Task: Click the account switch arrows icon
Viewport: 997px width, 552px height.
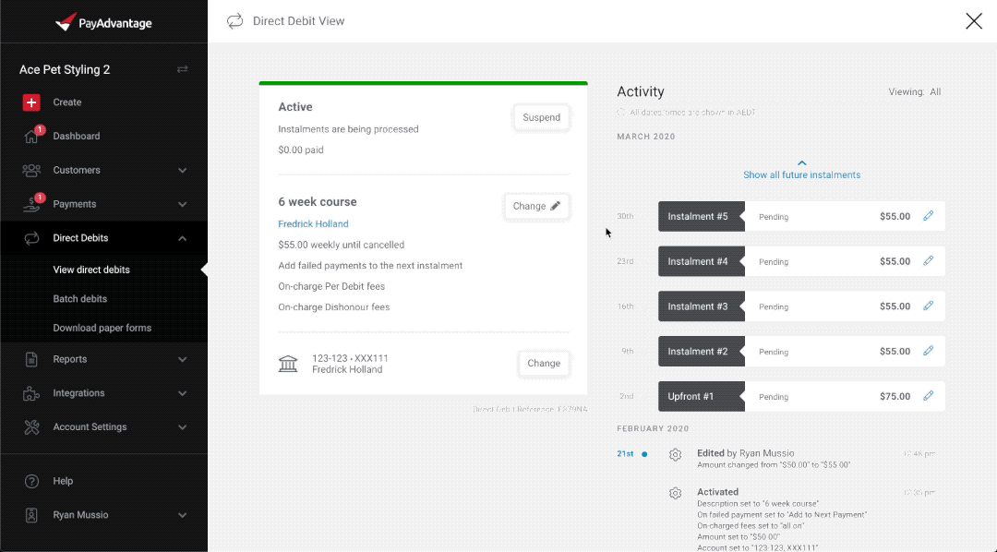Action: [x=183, y=69]
